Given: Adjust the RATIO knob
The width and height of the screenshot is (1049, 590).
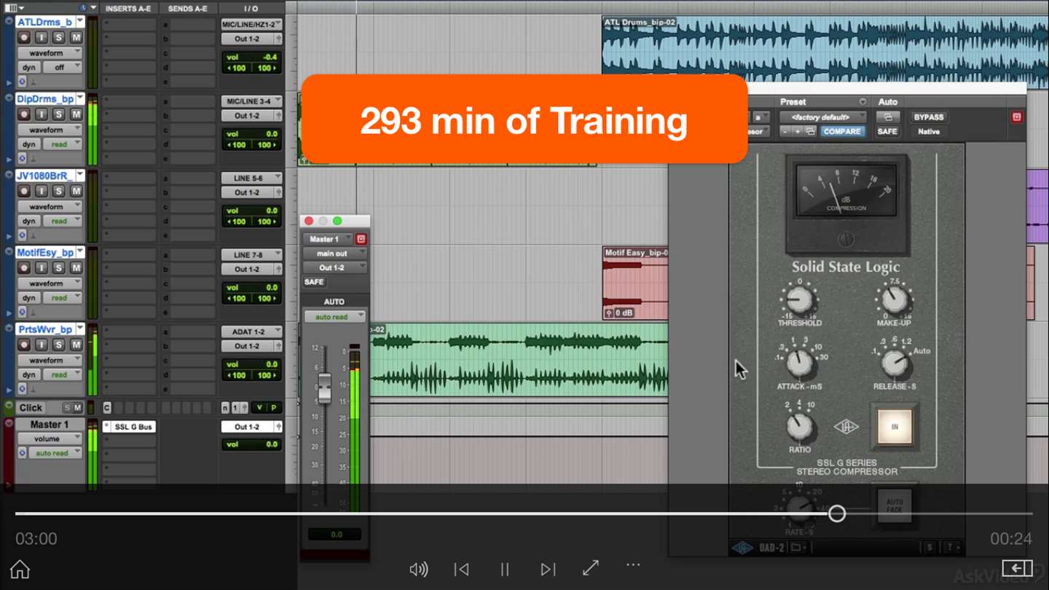Looking at the screenshot, I should pyautogui.click(x=799, y=426).
